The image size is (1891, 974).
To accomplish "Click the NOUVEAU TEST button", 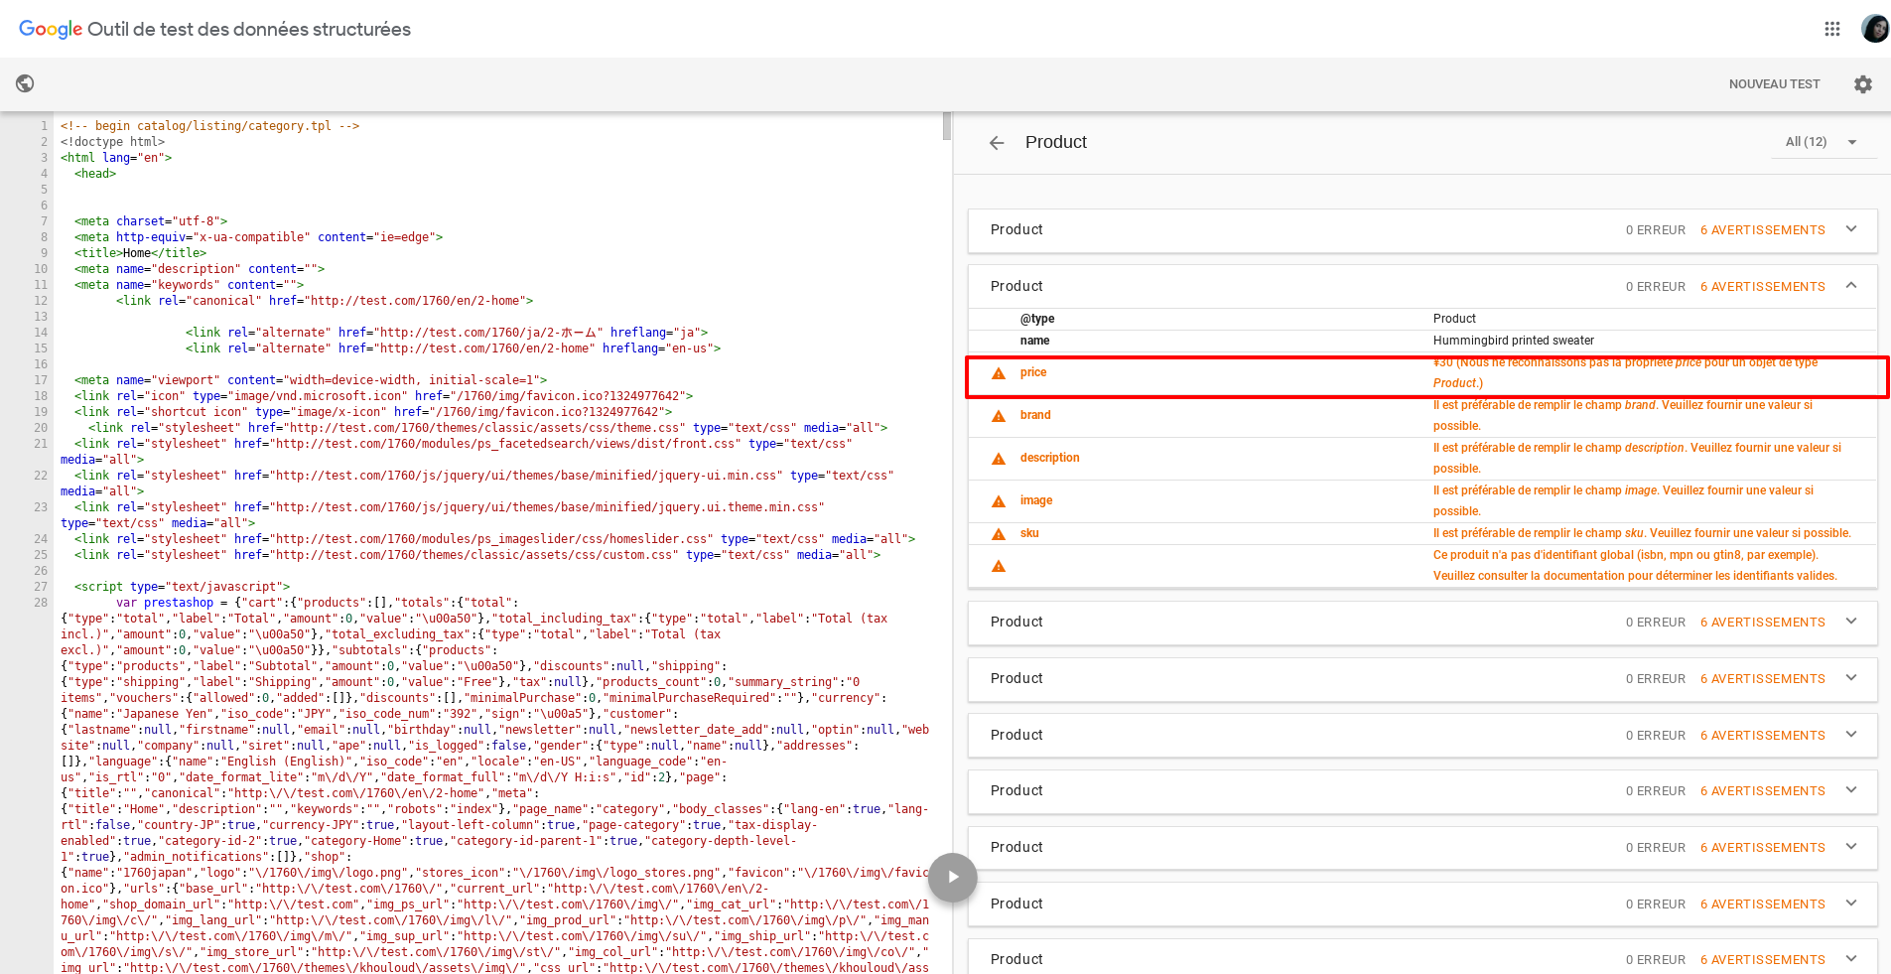I will pos(1774,83).
